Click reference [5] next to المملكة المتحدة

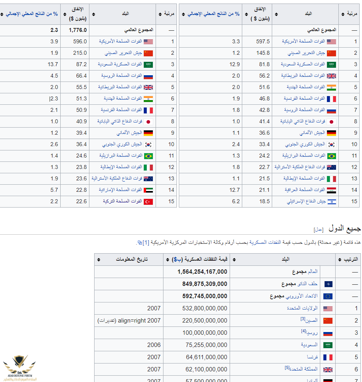(287, 368)
